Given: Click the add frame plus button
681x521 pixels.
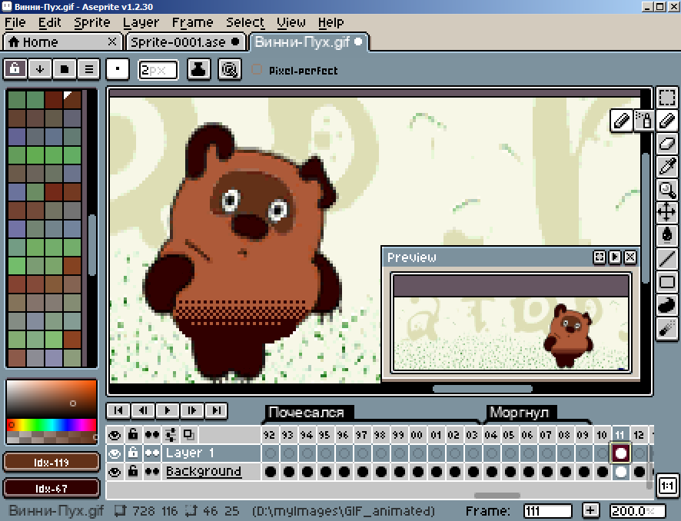Looking at the screenshot, I should pos(590,510).
